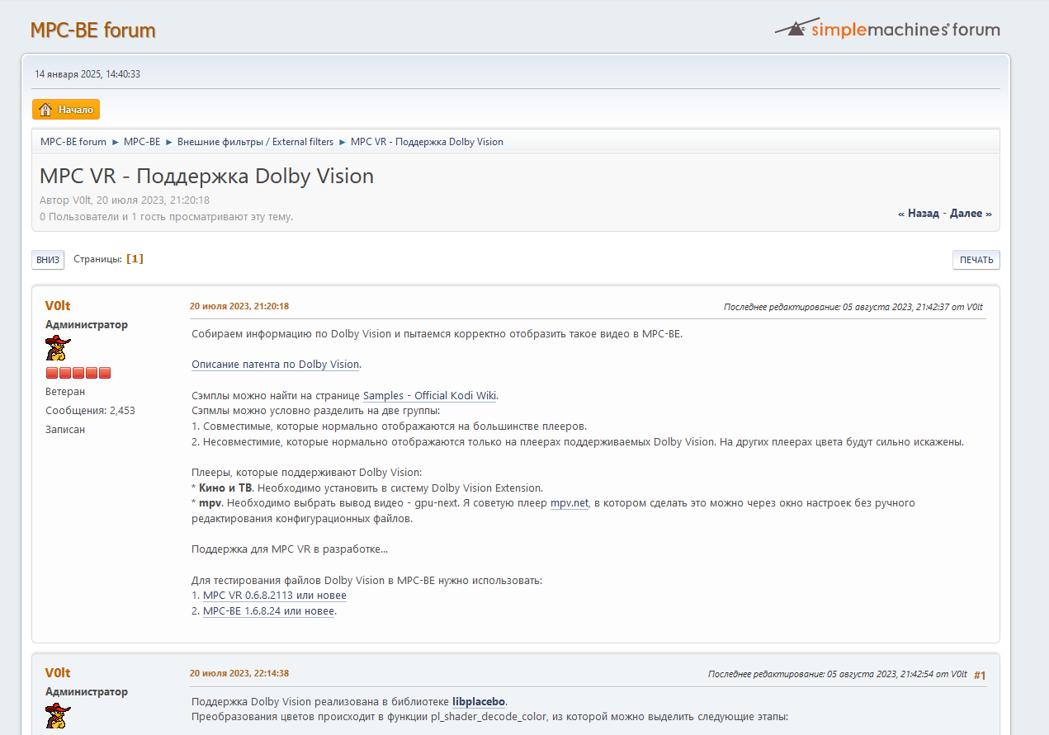Click Автор V0lt, 20 июля 2023 line
The height and width of the screenshot is (735, 1049).
(x=125, y=200)
